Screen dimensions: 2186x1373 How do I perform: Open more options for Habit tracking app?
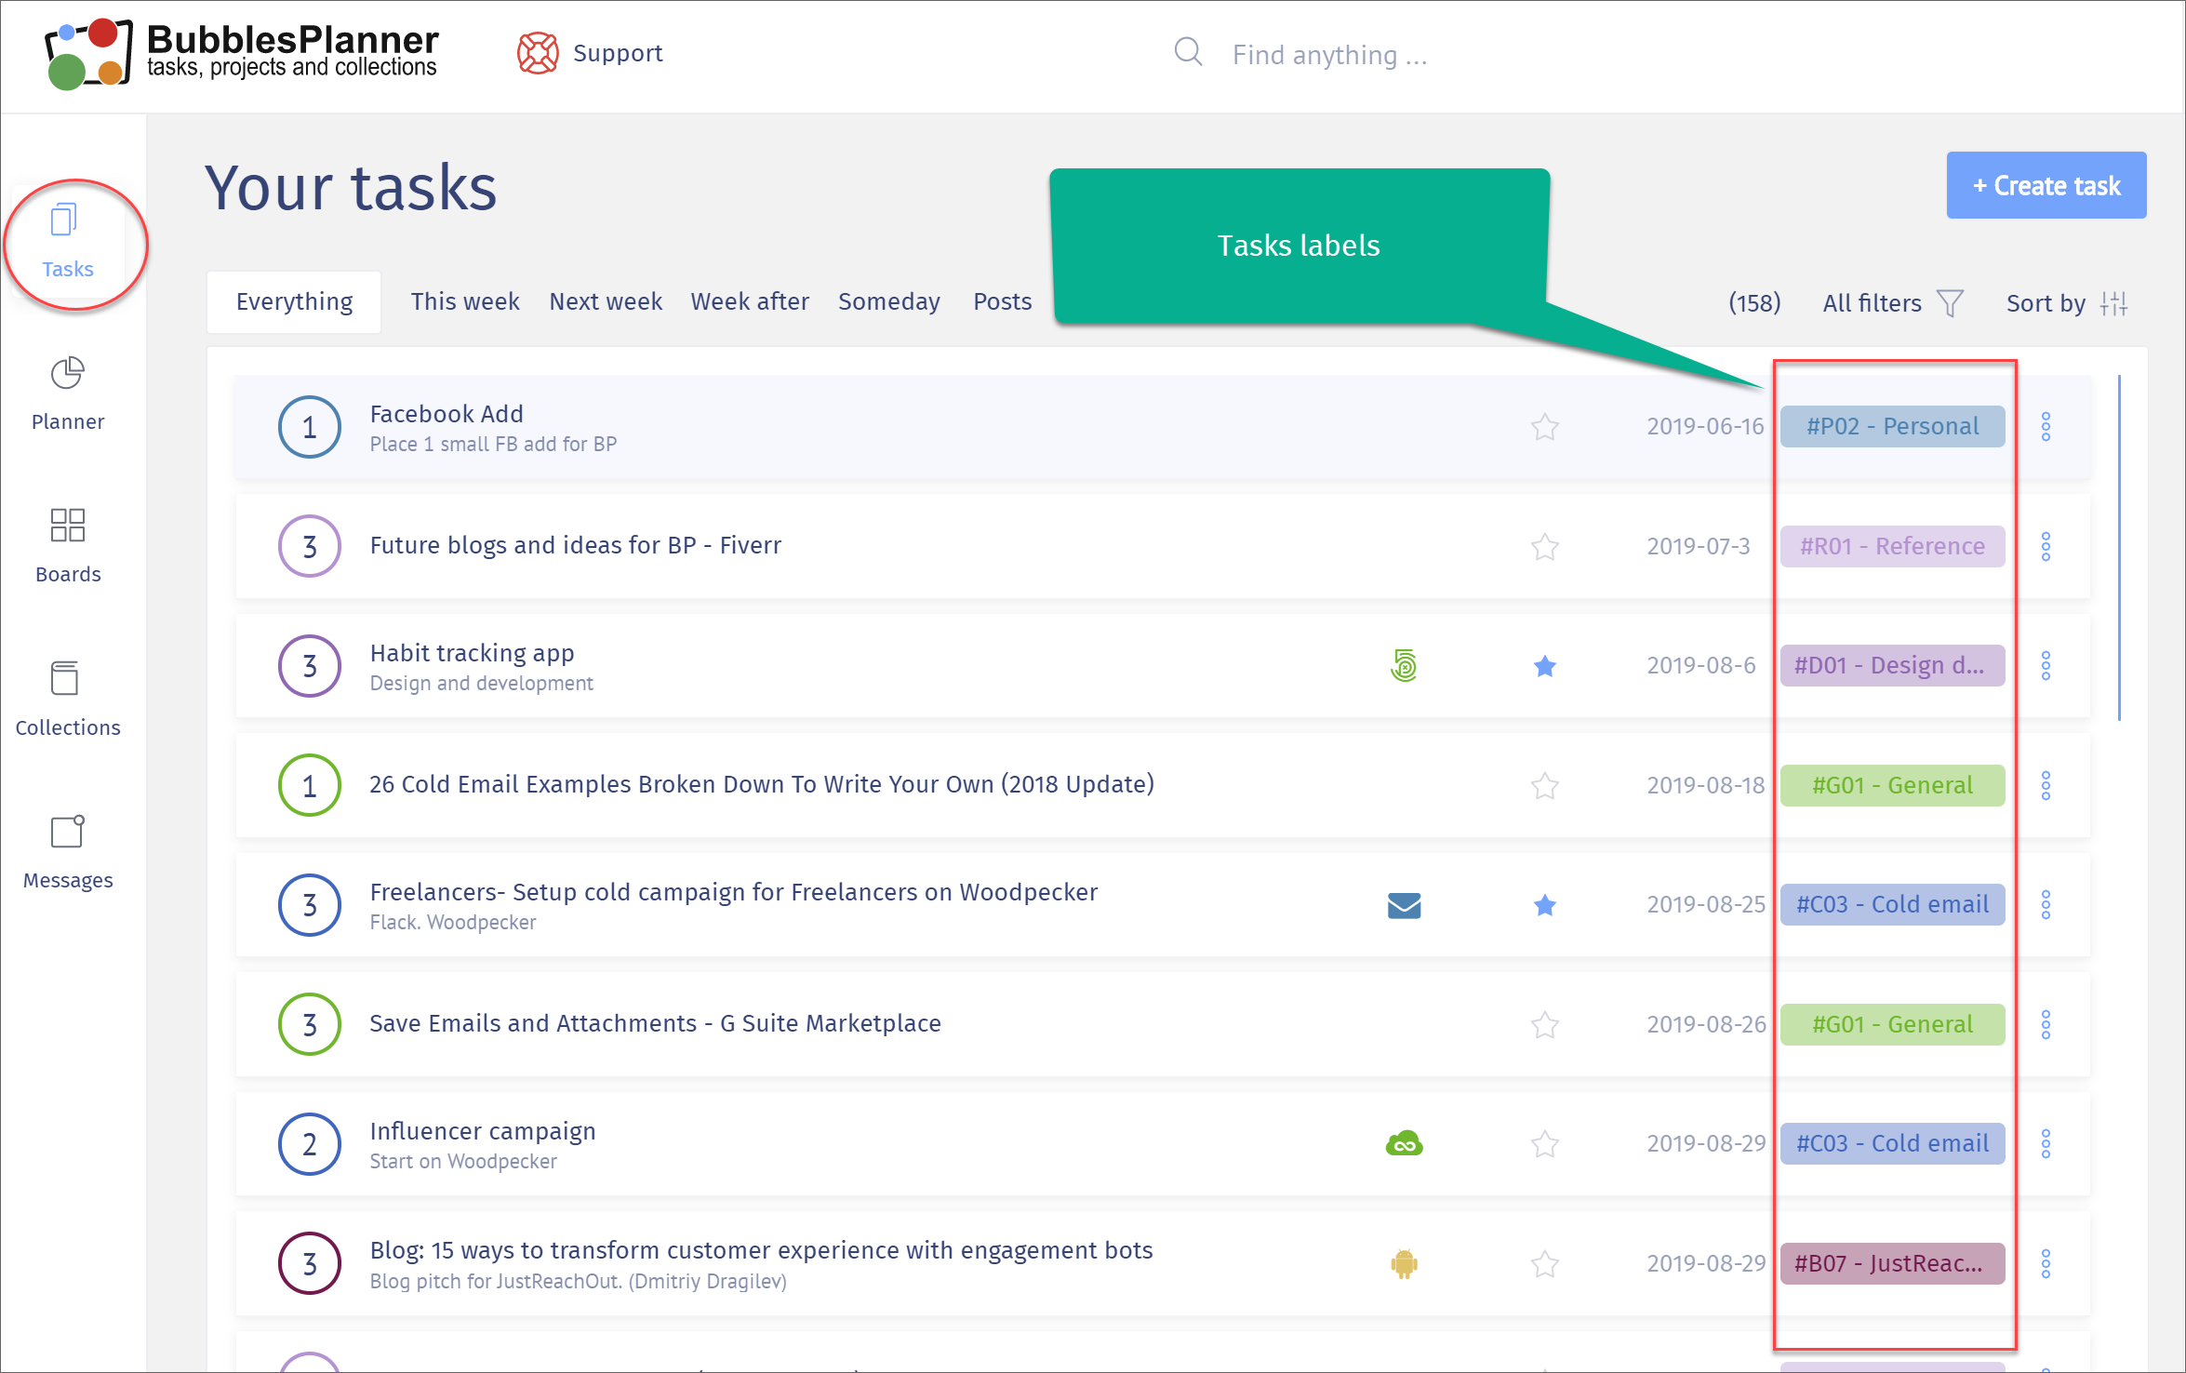click(2046, 666)
